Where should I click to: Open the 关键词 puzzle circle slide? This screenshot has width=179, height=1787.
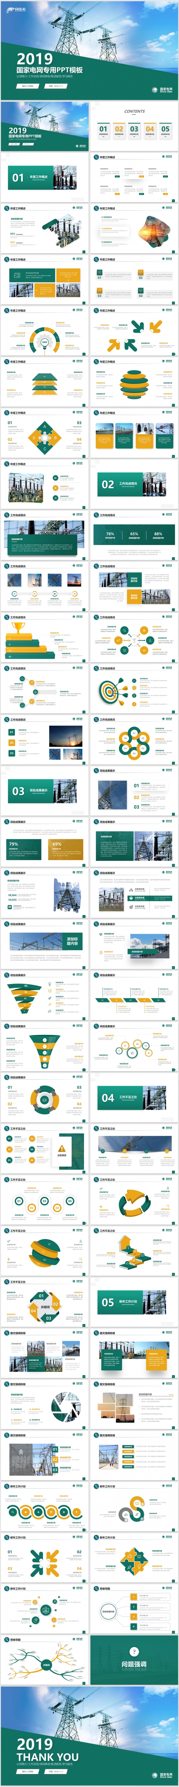point(44,1302)
